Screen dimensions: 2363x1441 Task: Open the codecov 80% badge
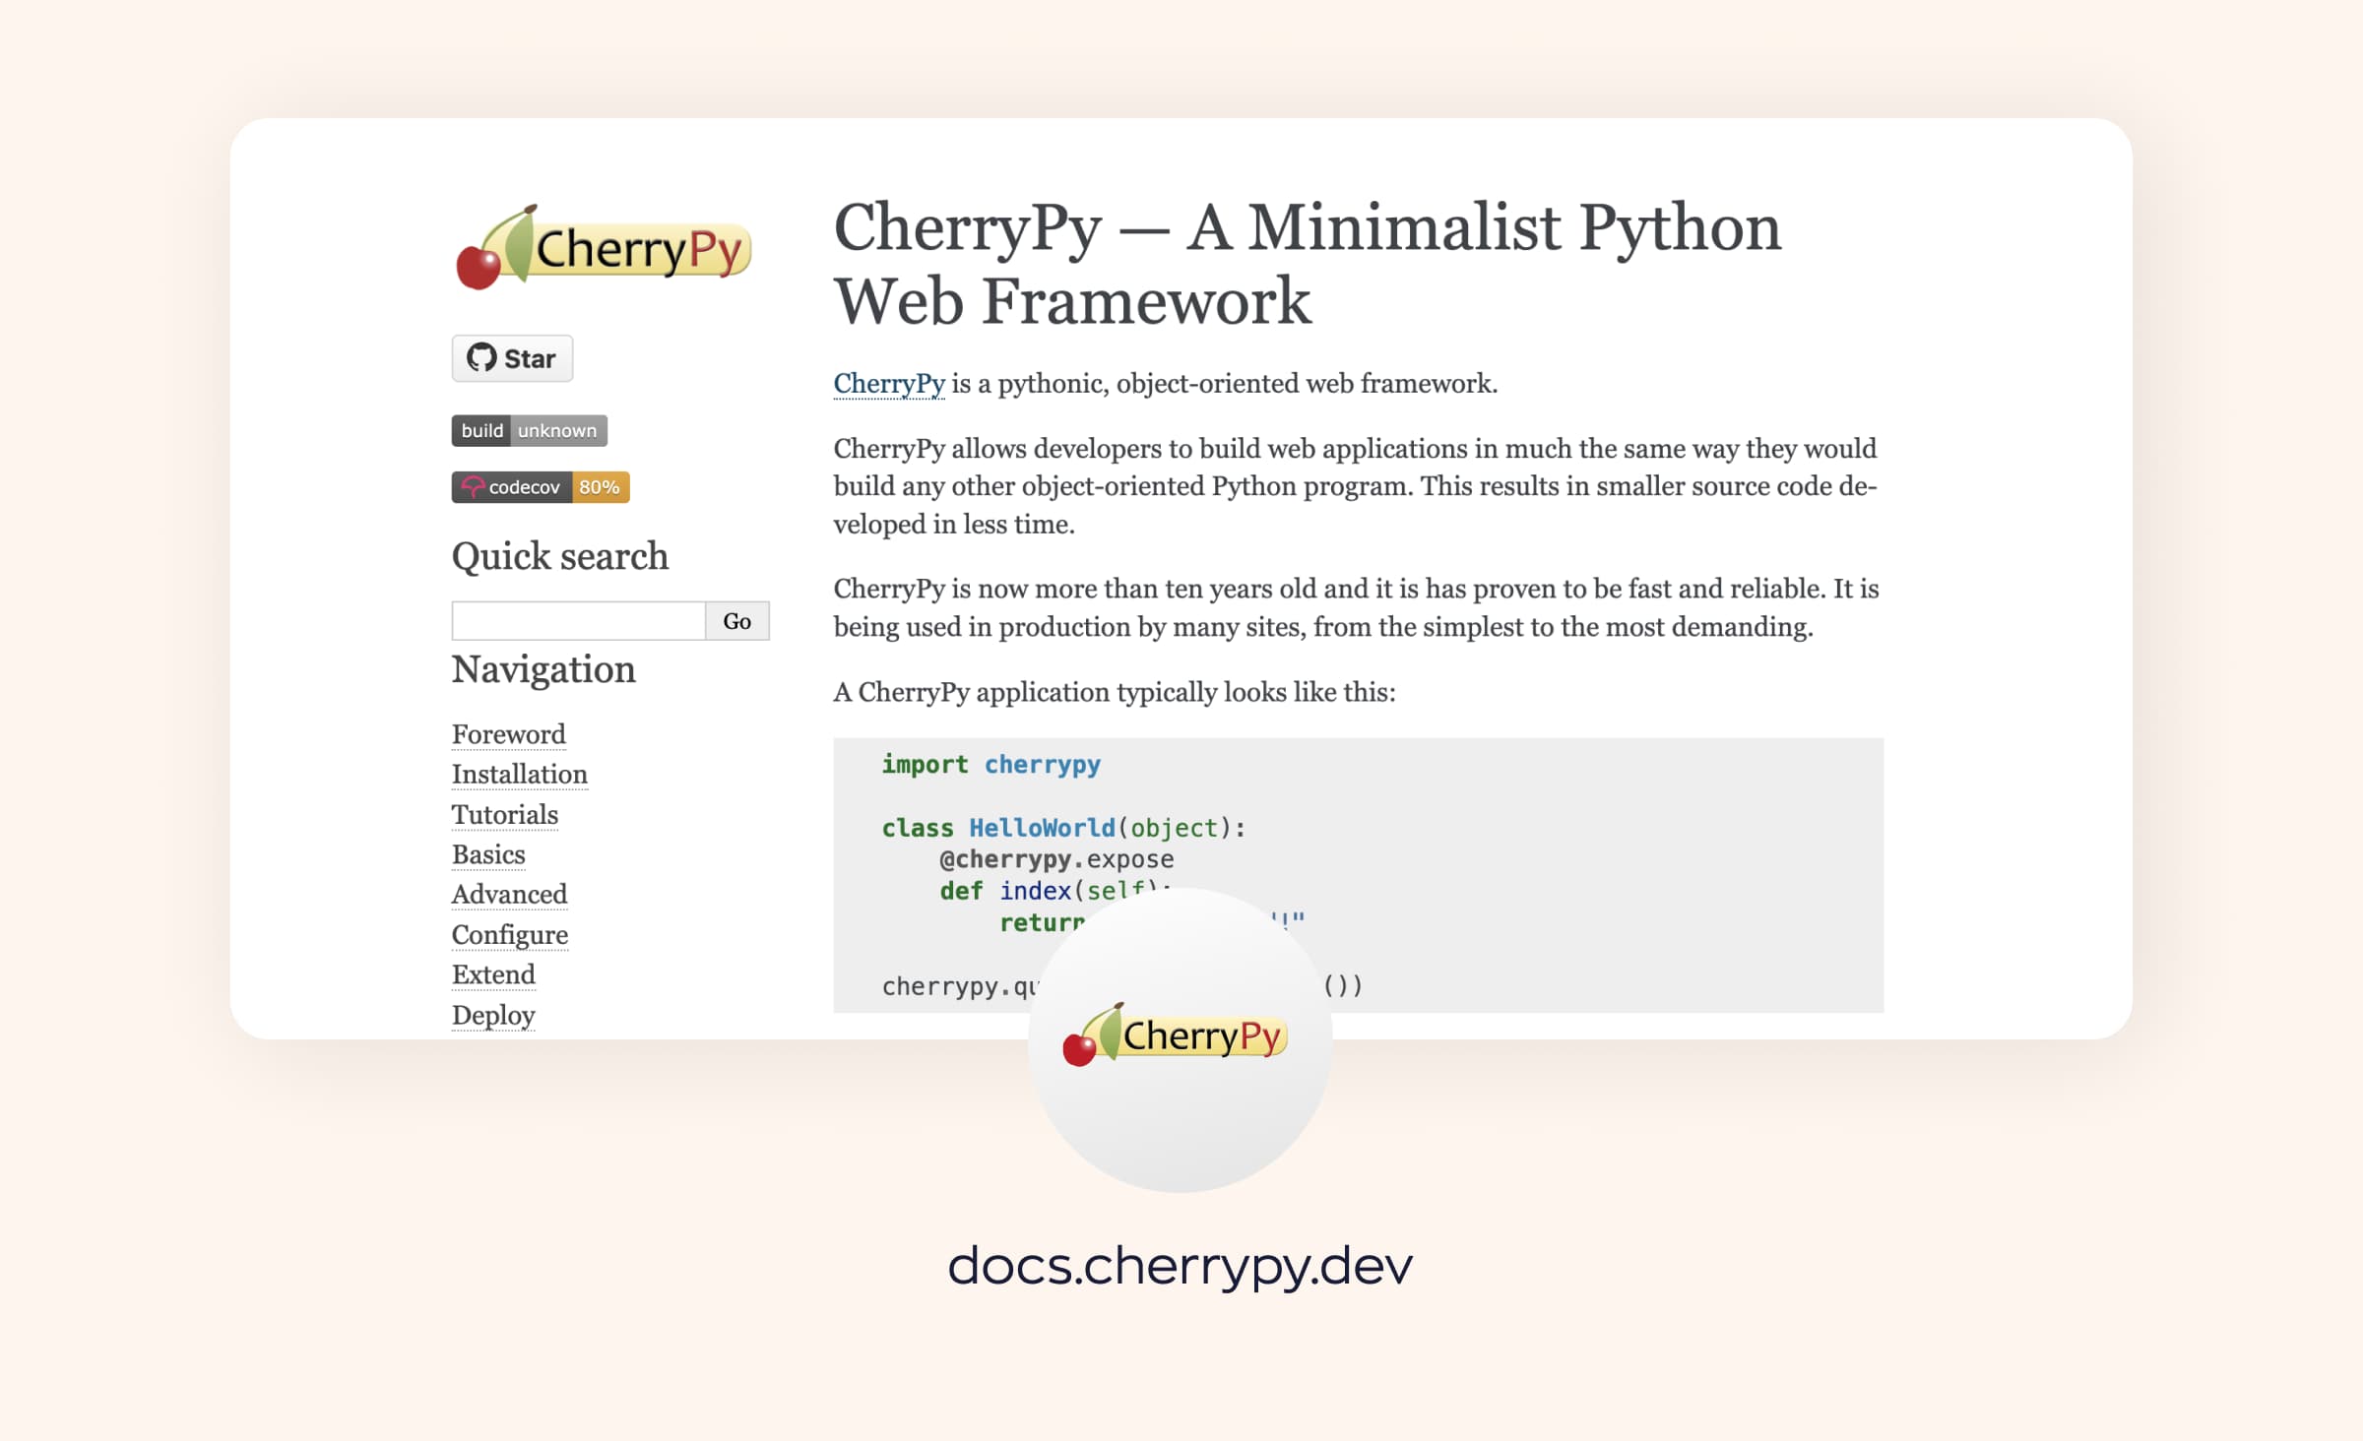[541, 487]
